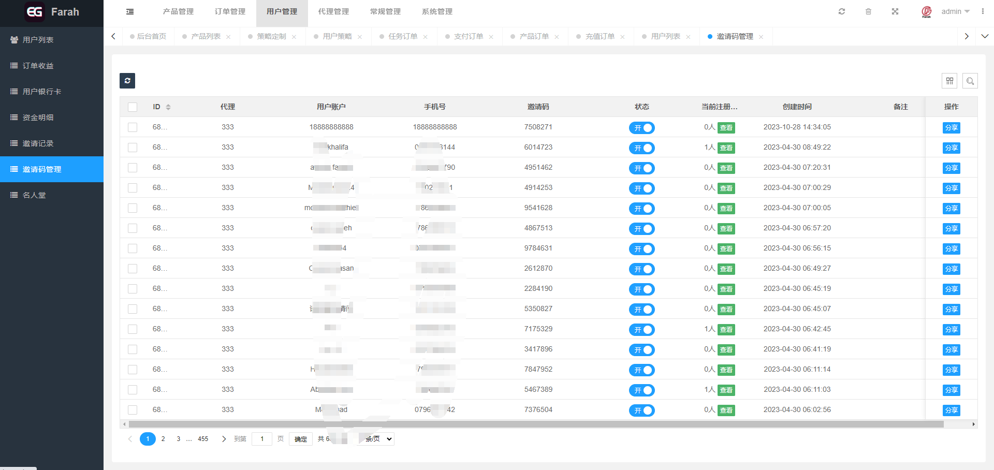This screenshot has height=470, width=994.
Task: Click the sidebar collapse menu icon
Action: pyautogui.click(x=130, y=11)
